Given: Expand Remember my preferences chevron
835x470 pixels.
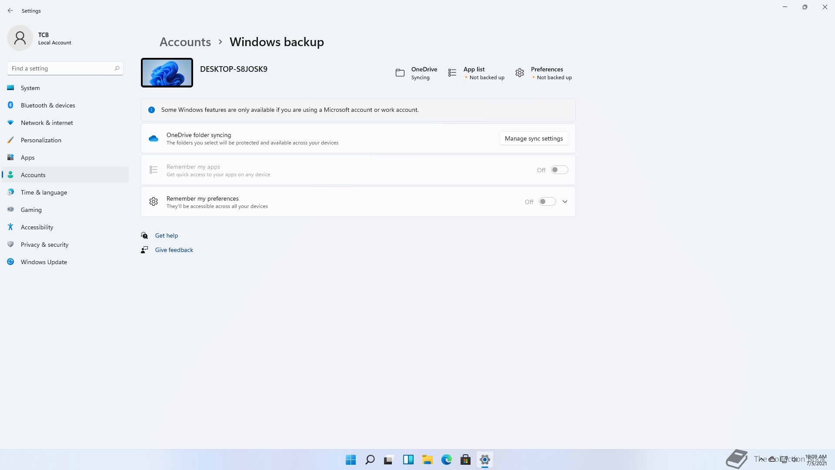Looking at the screenshot, I should click(565, 202).
